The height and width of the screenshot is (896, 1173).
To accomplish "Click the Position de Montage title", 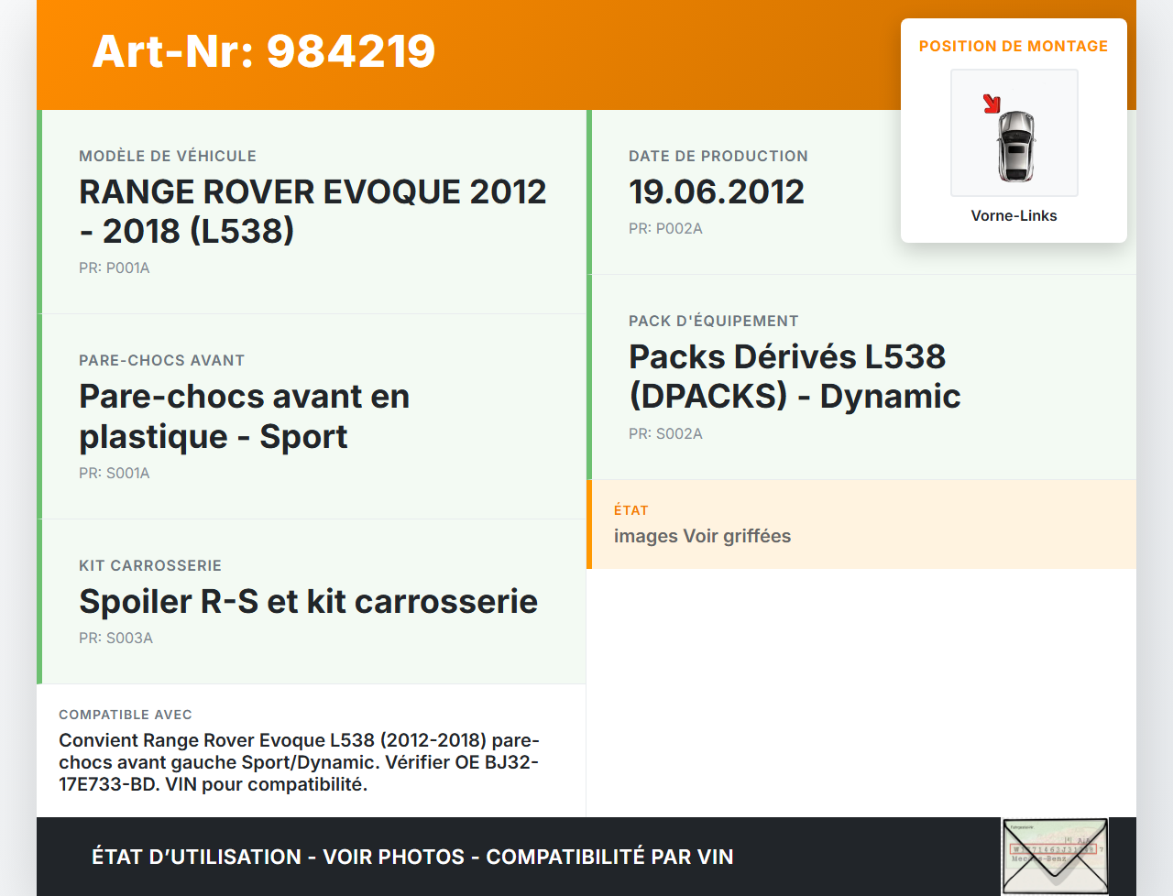I will [1013, 46].
